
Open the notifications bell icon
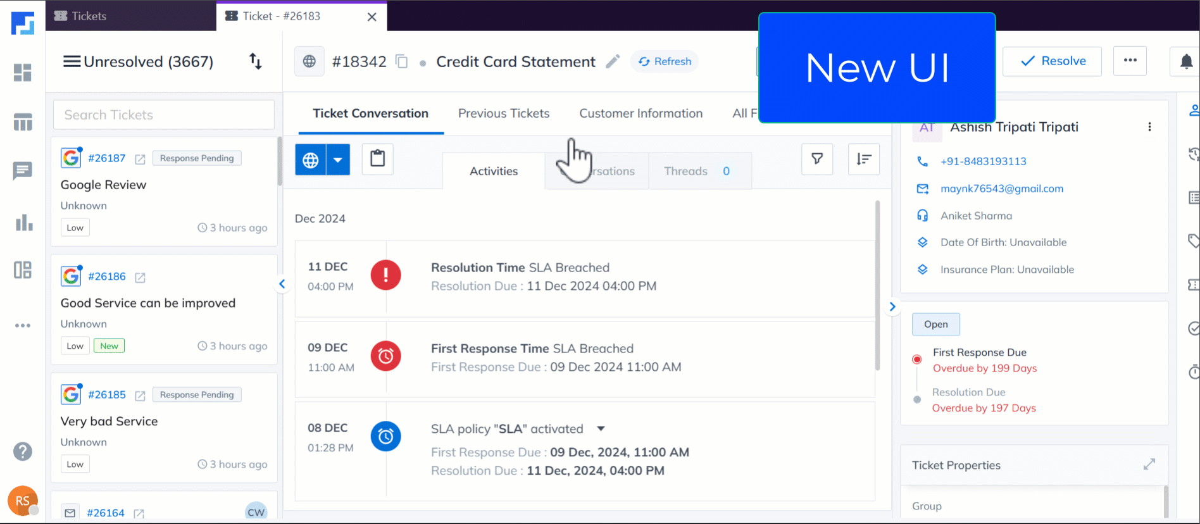[1186, 61]
